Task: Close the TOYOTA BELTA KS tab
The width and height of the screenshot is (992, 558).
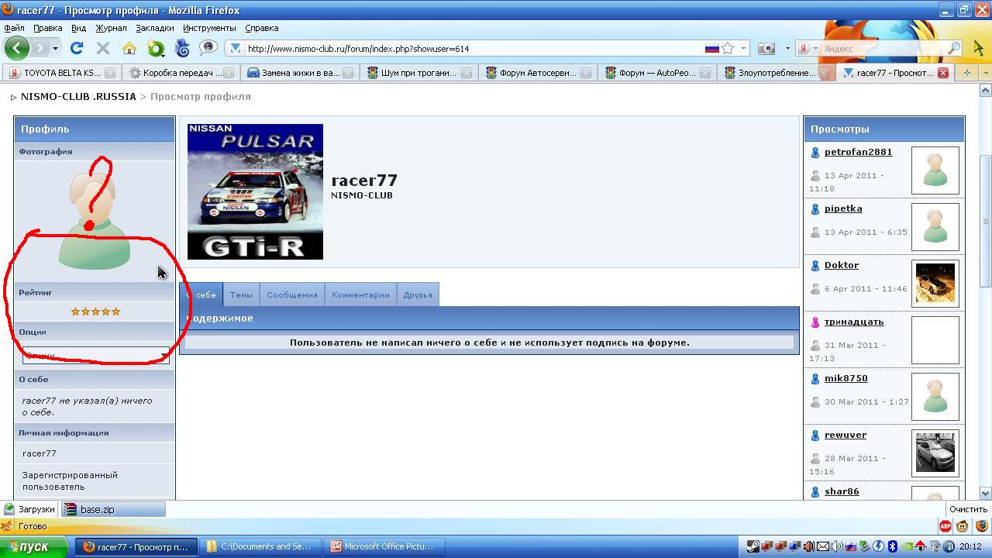Action: [110, 73]
